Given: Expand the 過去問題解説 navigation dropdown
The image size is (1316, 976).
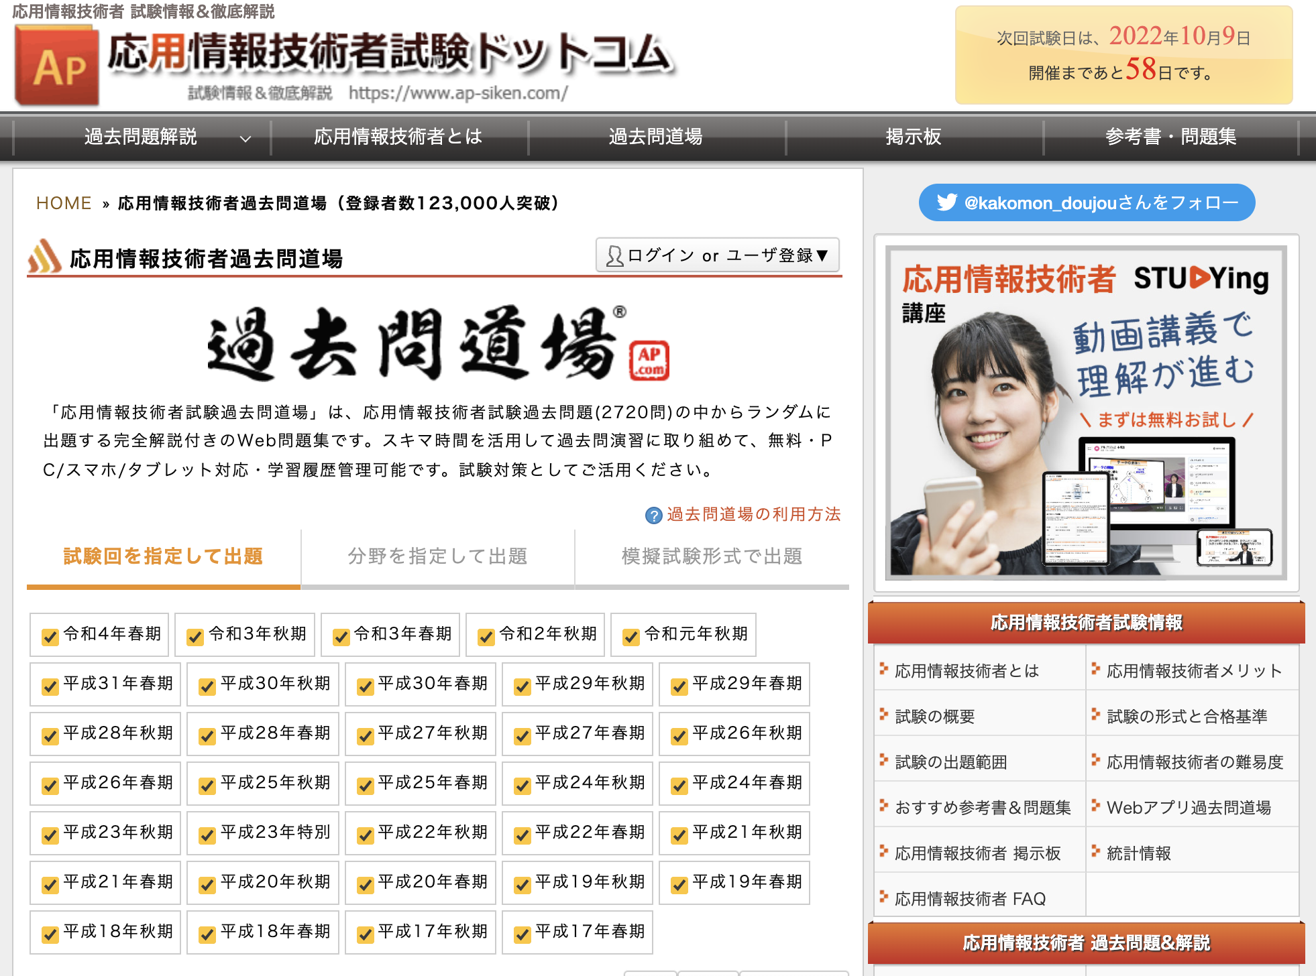Looking at the screenshot, I should point(245,139).
